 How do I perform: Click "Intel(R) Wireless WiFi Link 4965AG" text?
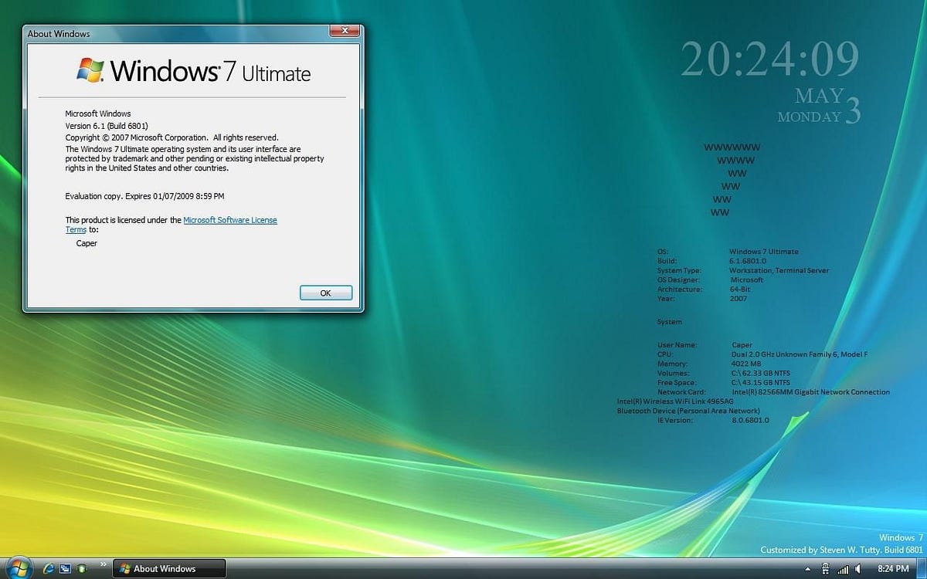(x=675, y=401)
